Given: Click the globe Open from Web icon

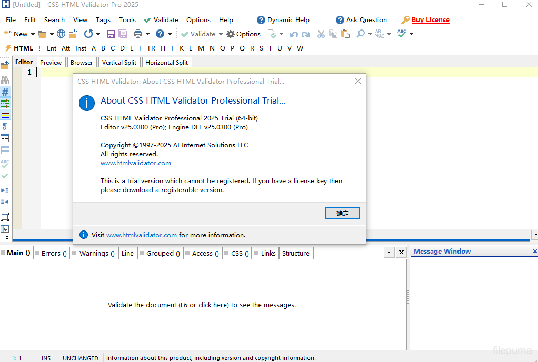Looking at the screenshot, I should point(61,34).
